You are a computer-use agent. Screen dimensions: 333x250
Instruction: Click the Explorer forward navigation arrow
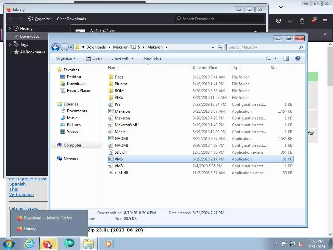(64, 47)
